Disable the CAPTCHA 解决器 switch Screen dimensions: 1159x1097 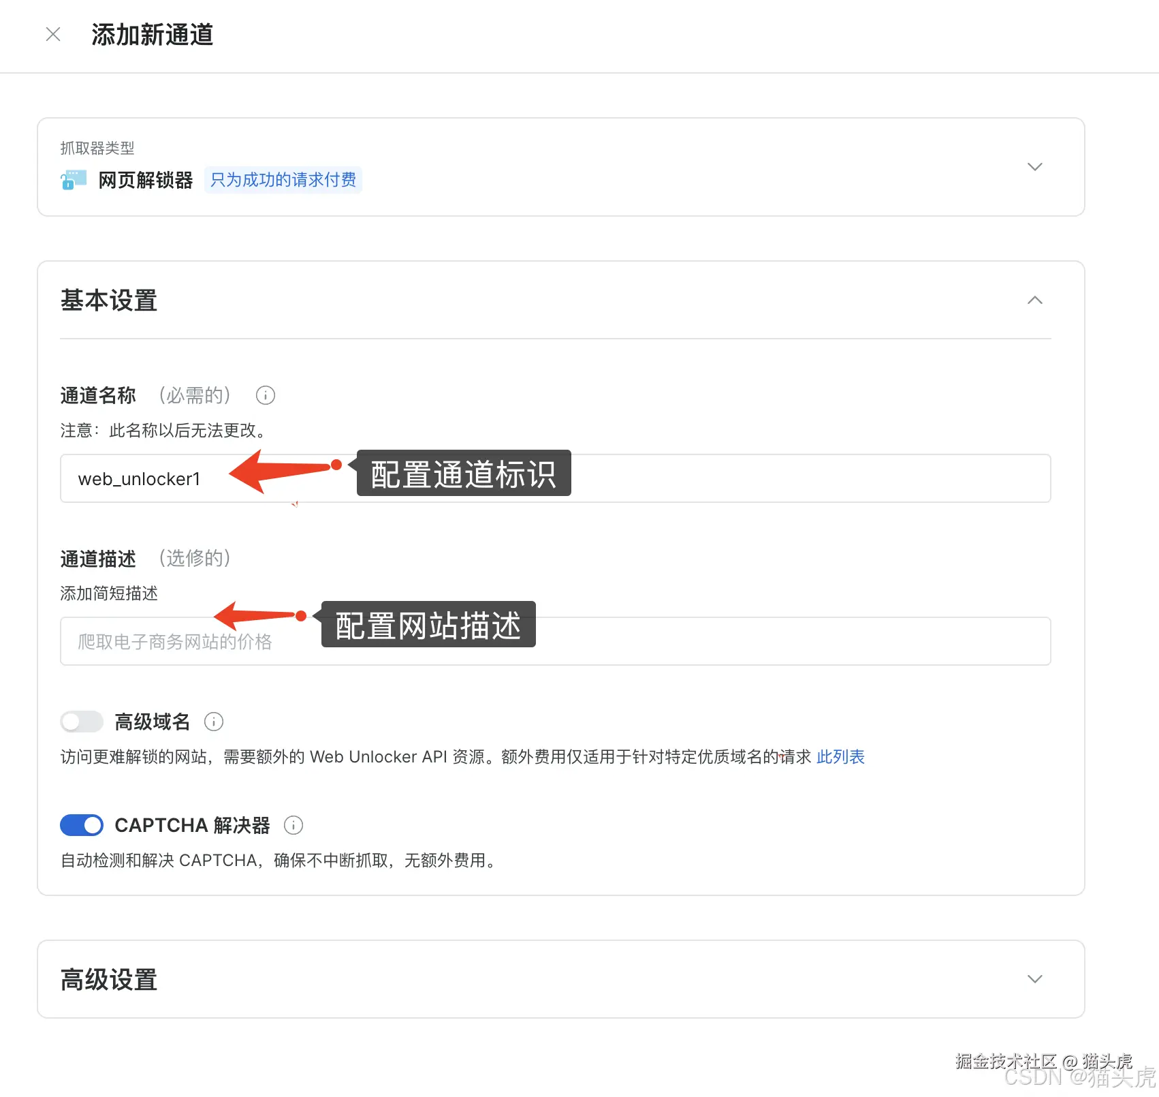click(x=81, y=825)
